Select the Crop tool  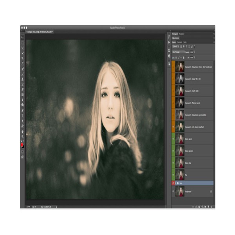(22, 58)
